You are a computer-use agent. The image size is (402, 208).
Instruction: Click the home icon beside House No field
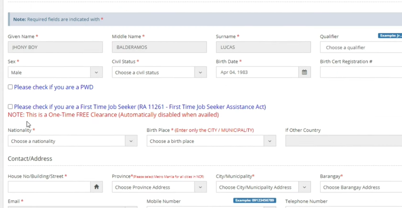click(x=96, y=187)
